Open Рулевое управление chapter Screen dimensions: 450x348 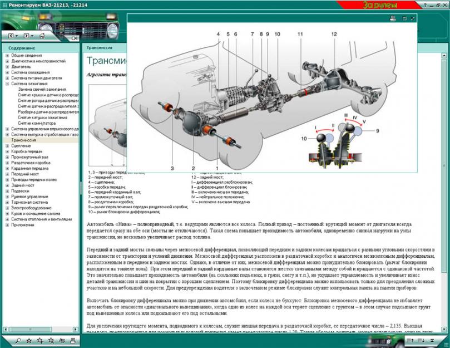[29, 197]
